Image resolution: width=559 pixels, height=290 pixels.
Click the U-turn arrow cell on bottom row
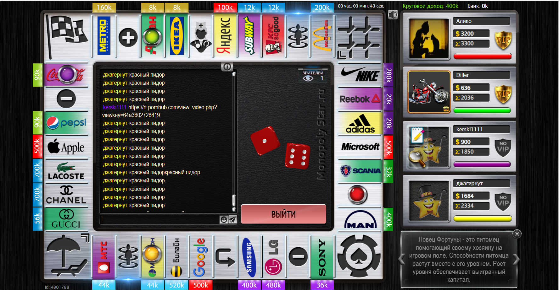[225, 257]
